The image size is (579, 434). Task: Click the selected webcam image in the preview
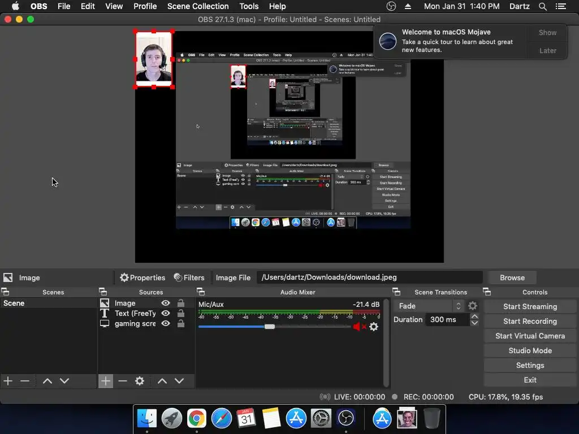click(154, 59)
